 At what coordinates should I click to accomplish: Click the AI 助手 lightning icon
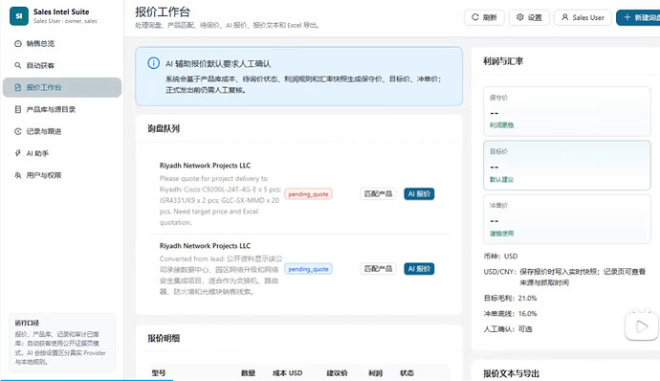[x=17, y=153]
